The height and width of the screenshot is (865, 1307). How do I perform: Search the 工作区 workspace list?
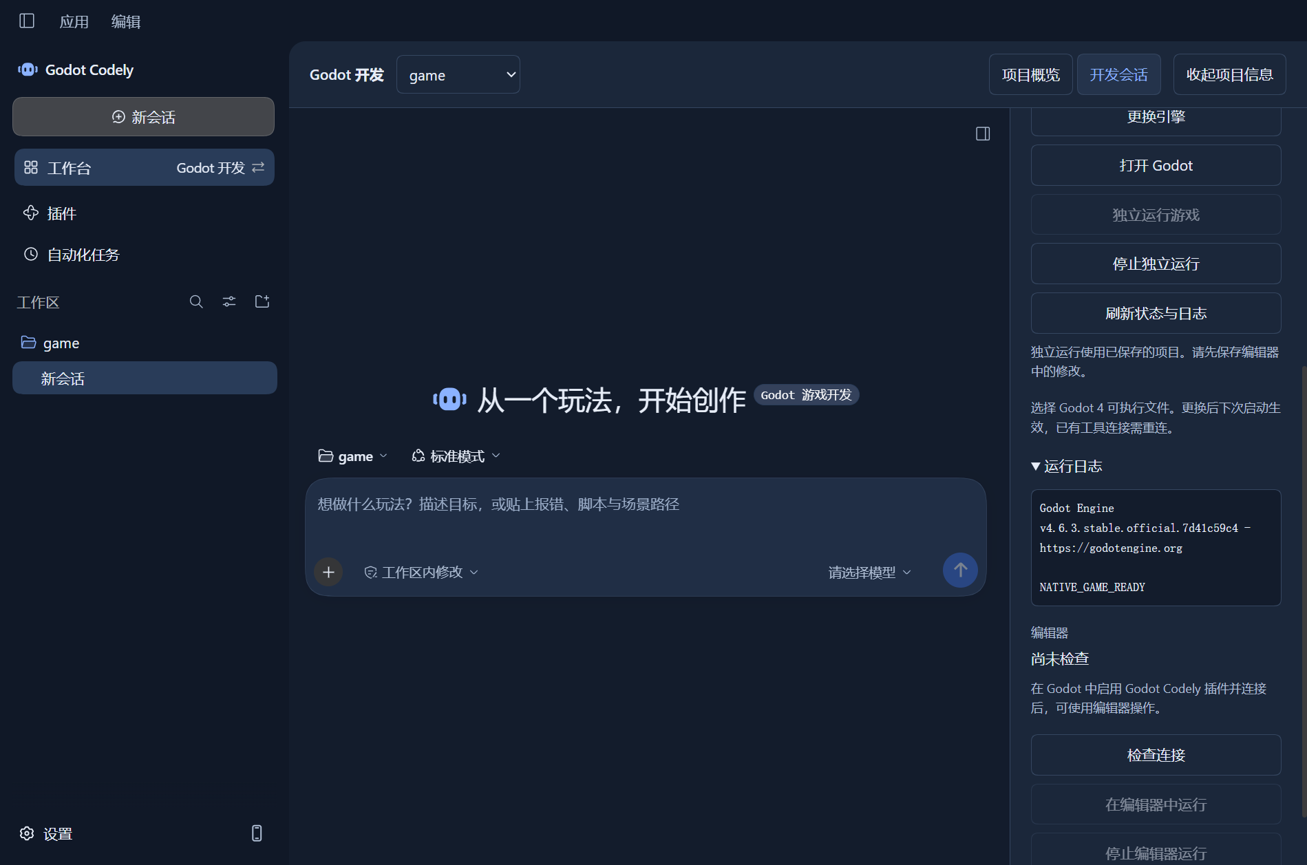196,301
